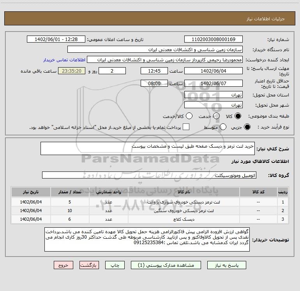Click the remaining days field showing 2
The image size is (300, 291).
(x=112, y=71)
